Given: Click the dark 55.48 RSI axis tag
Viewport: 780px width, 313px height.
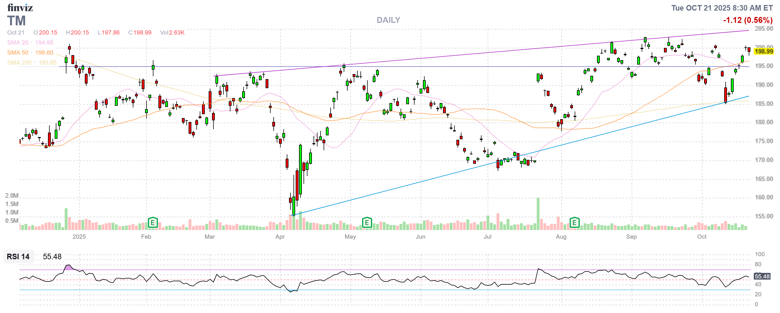Looking at the screenshot, I should 762,277.
